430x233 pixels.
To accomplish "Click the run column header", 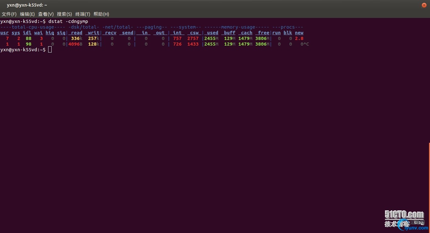I will pyautogui.click(x=276, y=33).
